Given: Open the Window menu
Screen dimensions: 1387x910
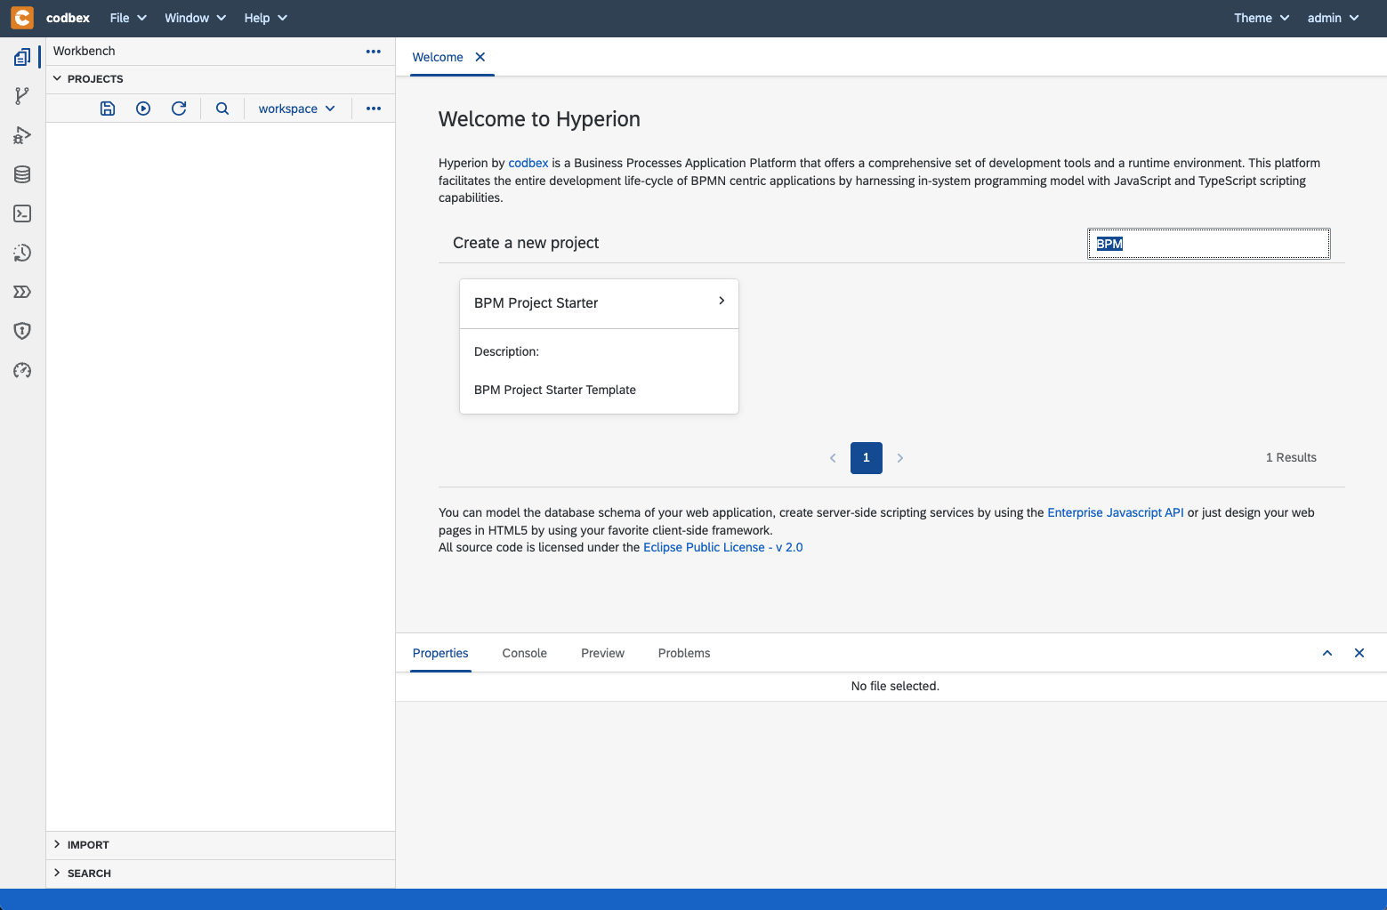Looking at the screenshot, I should click(195, 18).
